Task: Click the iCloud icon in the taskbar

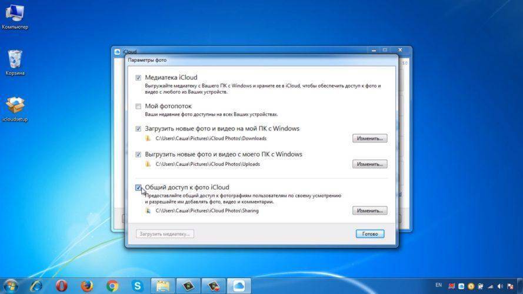Action: click(x=238, y=286)
